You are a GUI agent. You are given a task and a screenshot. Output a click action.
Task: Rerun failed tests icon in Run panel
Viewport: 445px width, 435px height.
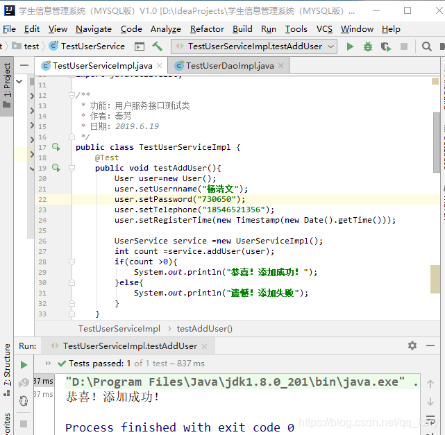[24, 383]
